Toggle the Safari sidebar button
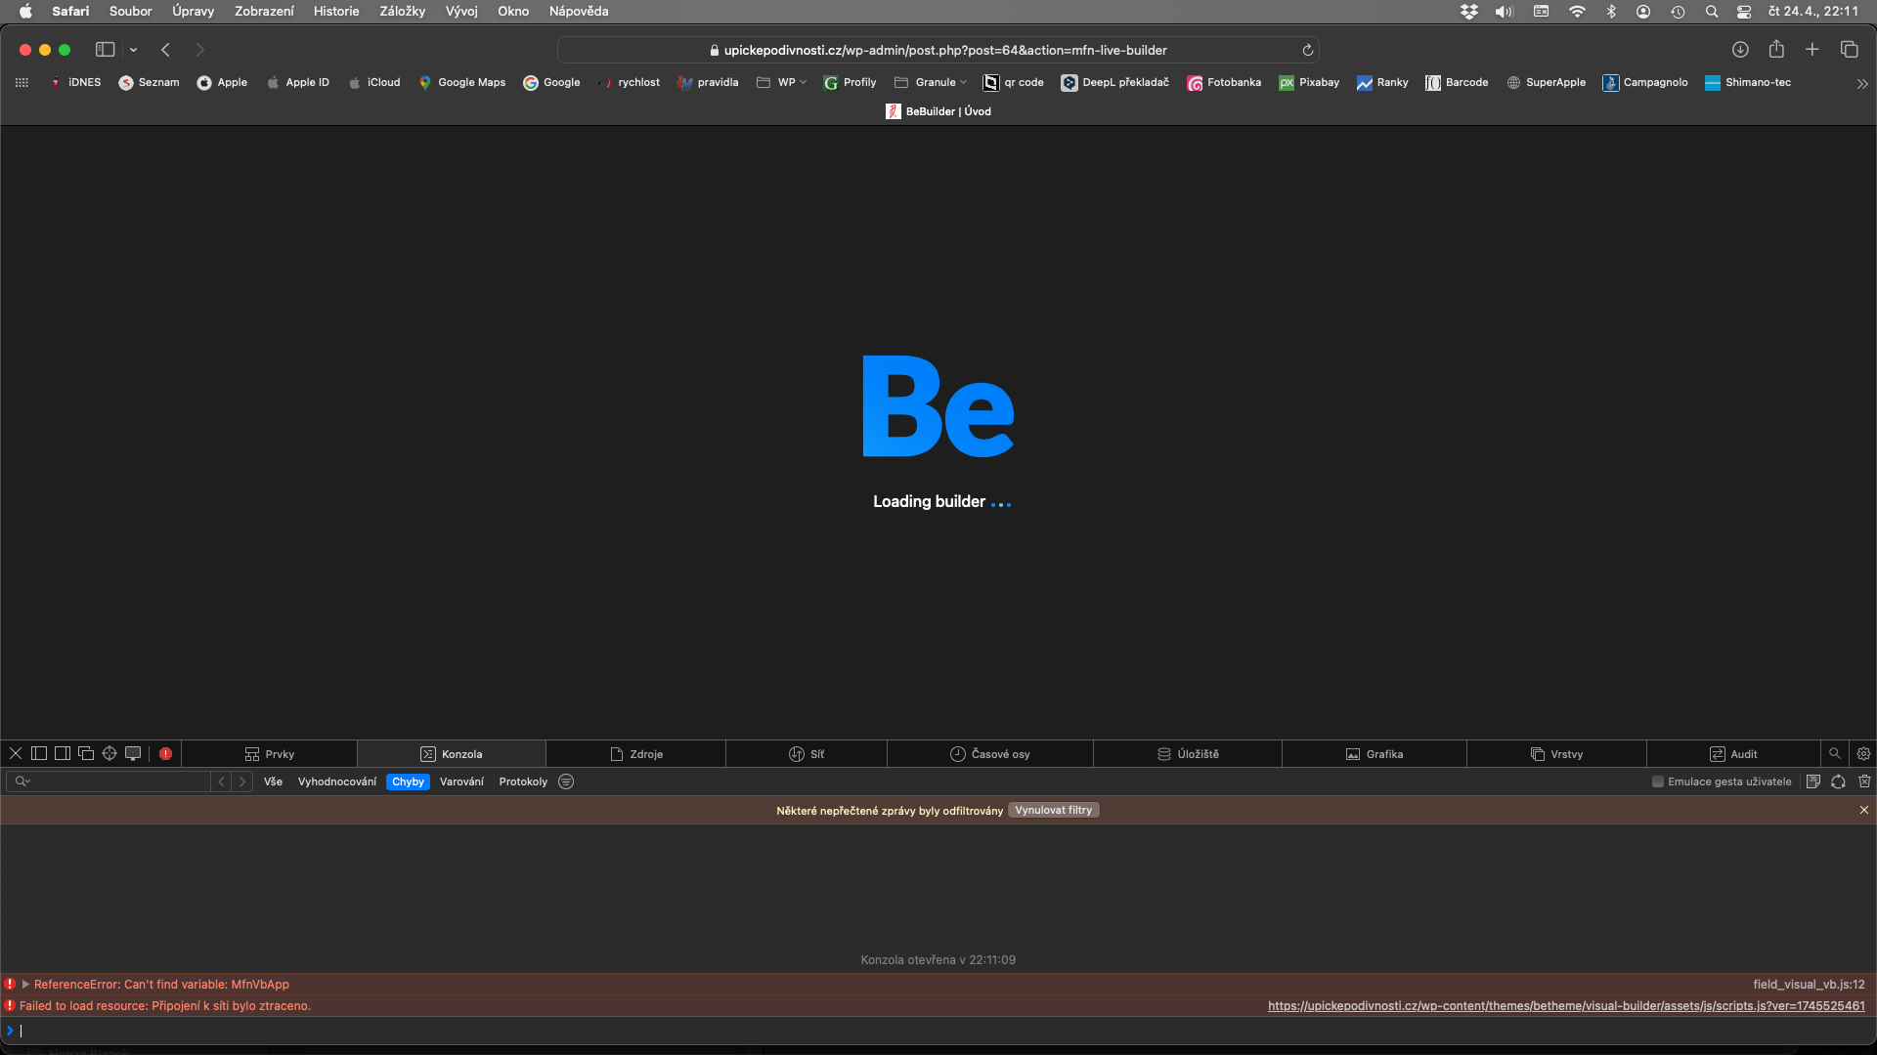This screenshot has width=1877, height=1055. tap(105, 50)
